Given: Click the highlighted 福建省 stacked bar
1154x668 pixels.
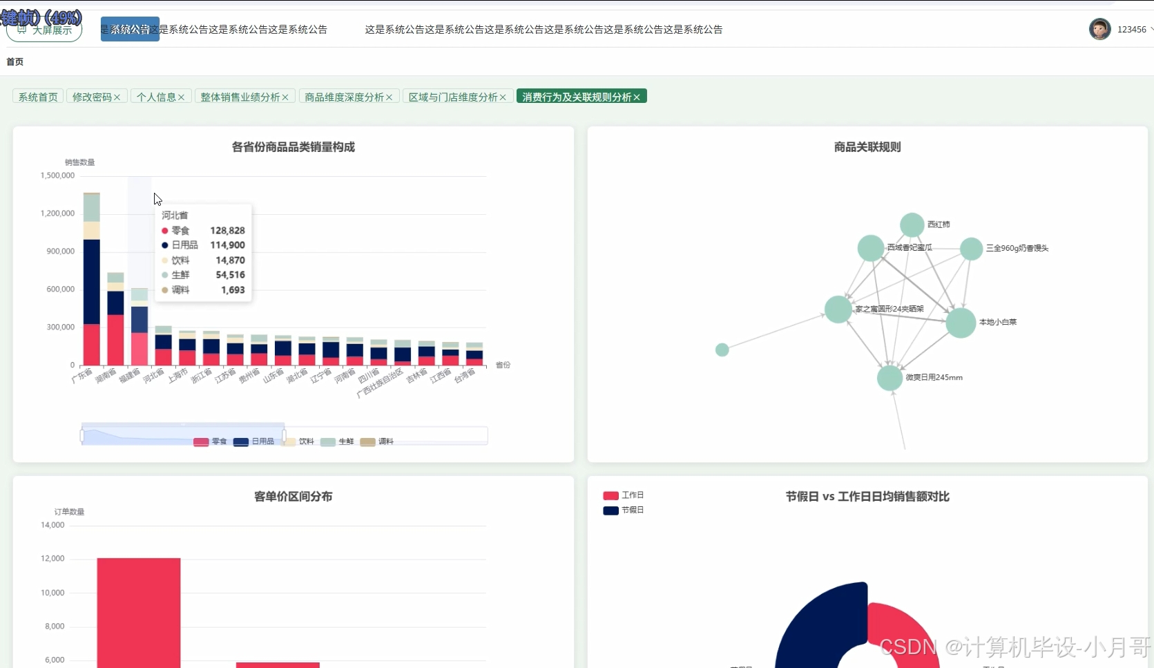Looking at the screenshot, I should pos(140,327).
